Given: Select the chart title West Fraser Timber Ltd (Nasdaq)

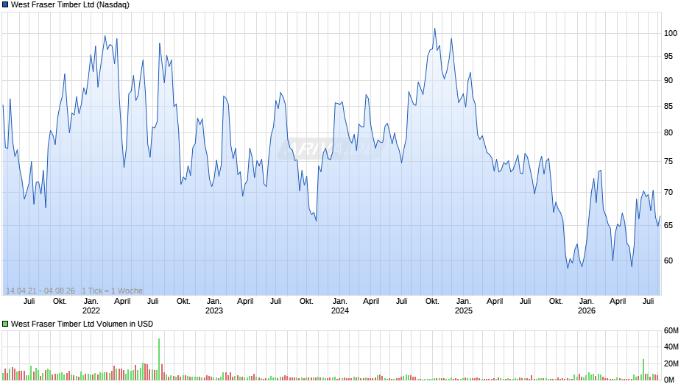Looking at the screenshot, I should [70, 5].
